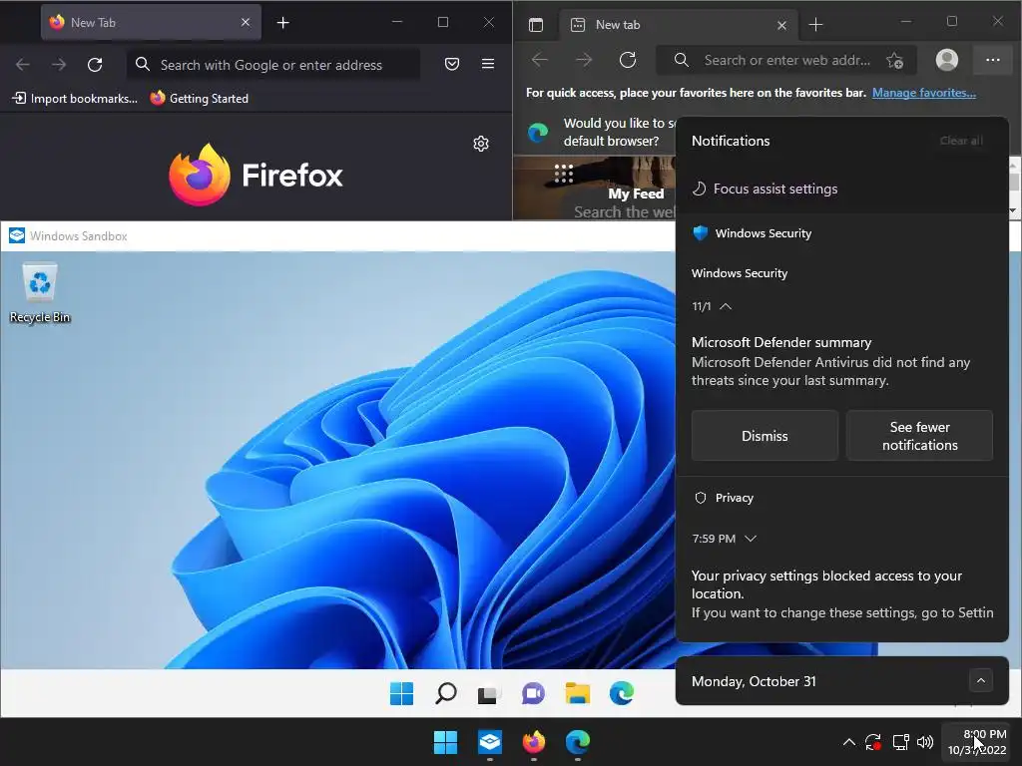
Task: Select the Firefox New Tab tab
Action: point(152,22)
